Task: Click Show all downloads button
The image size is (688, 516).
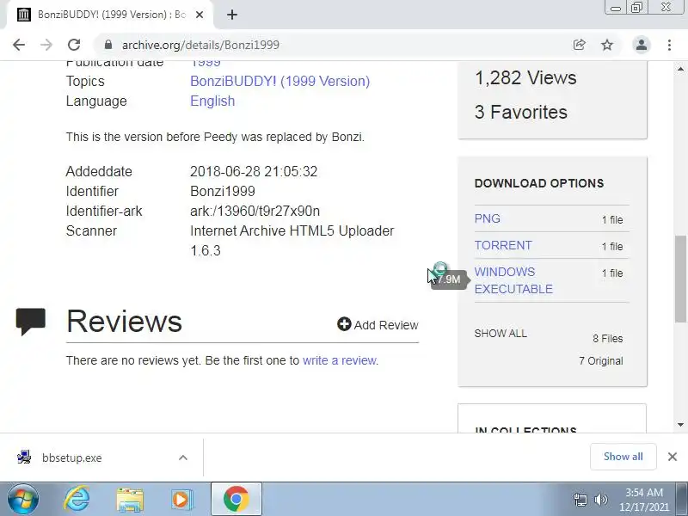Action: pyautogui.click(x=623, y=457)
